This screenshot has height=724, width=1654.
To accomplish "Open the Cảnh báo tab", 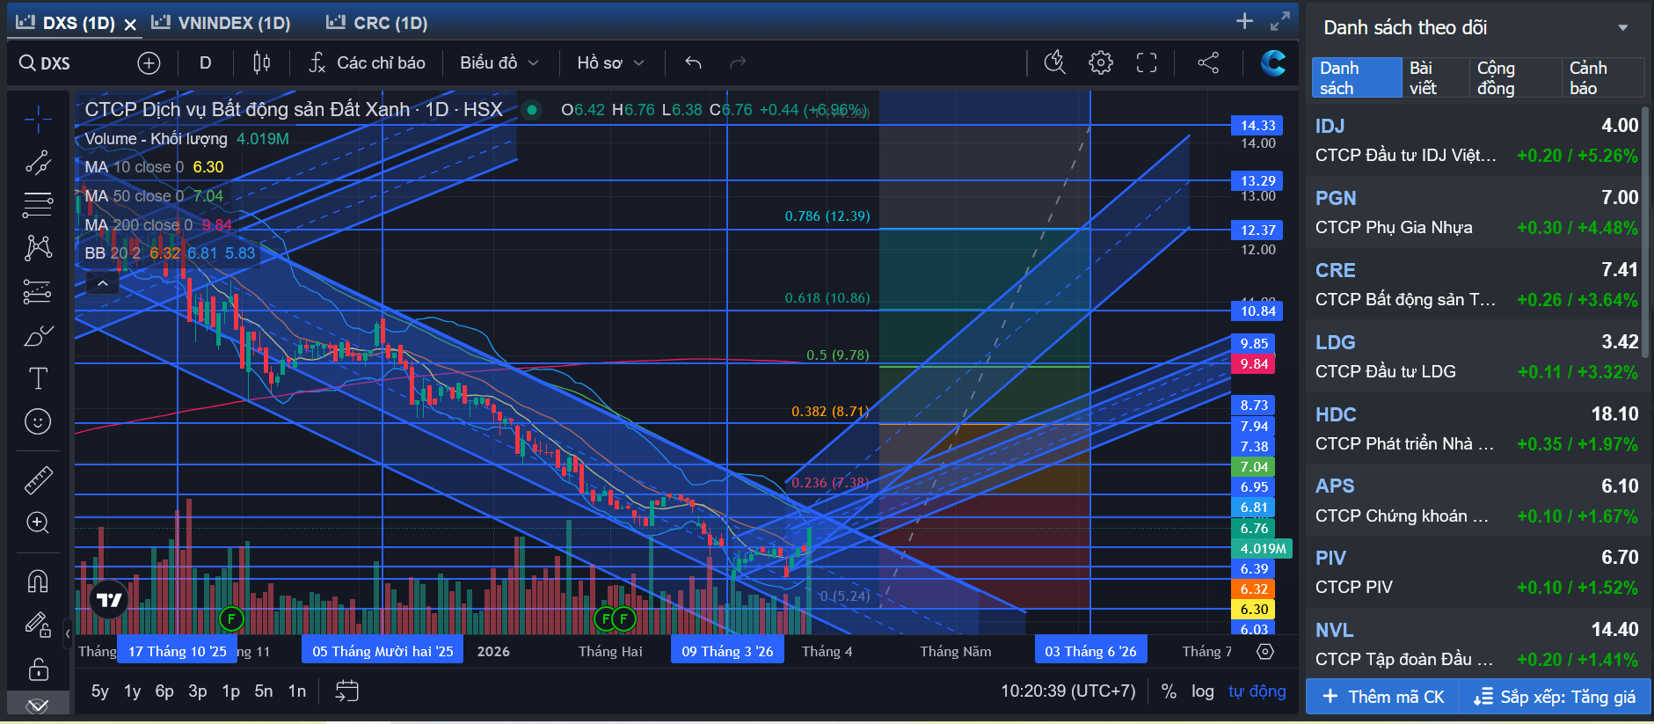I will (x=1603, y=77).
